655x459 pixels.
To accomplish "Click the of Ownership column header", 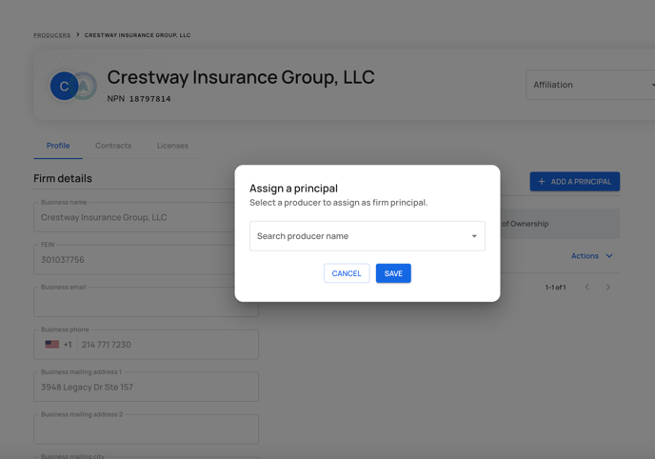I will pyautogui.click(x=525, y=224).
